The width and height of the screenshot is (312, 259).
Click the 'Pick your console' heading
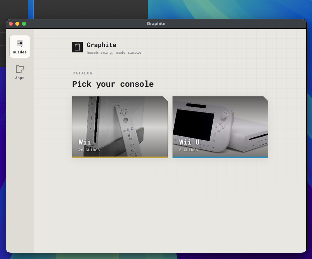[x=113, y=84]
